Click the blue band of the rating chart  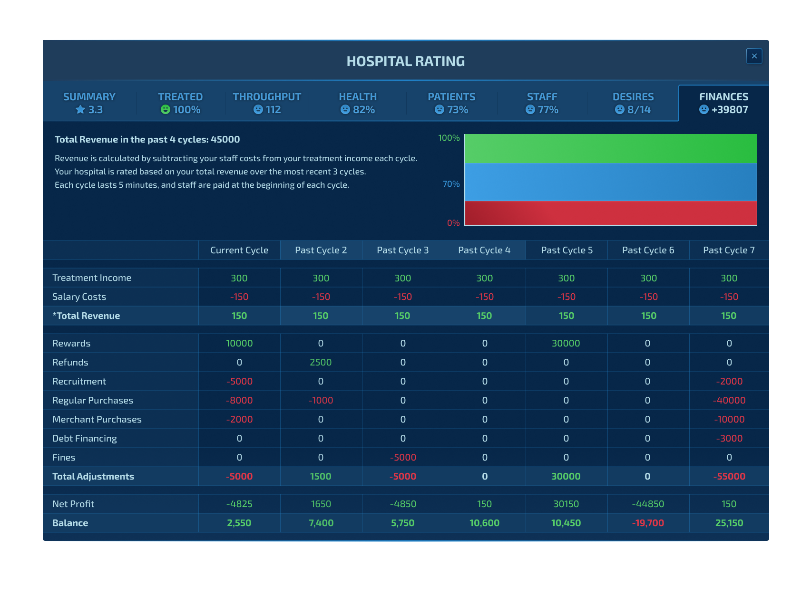[611, 183]
